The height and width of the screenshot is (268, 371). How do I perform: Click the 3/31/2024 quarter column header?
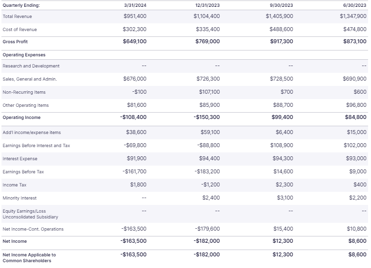[135, 5]
